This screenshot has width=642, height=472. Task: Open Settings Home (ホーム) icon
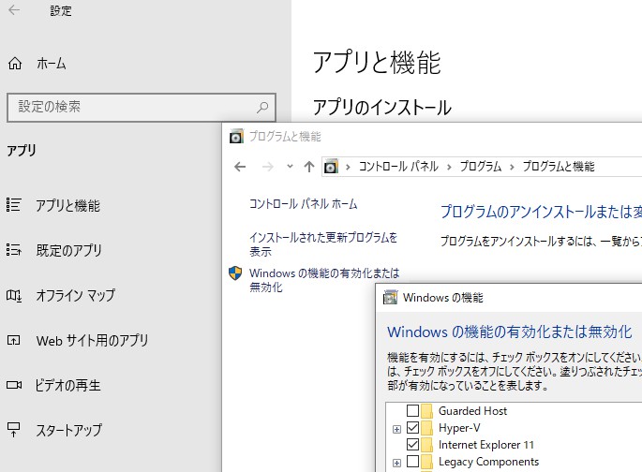tap(15, 64)
